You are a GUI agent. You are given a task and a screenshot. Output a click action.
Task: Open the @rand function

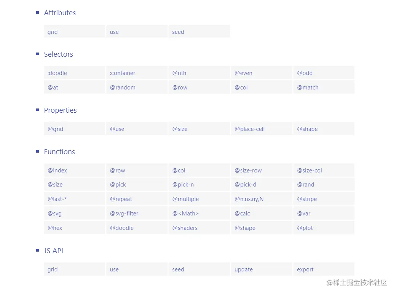coord(324,184)
